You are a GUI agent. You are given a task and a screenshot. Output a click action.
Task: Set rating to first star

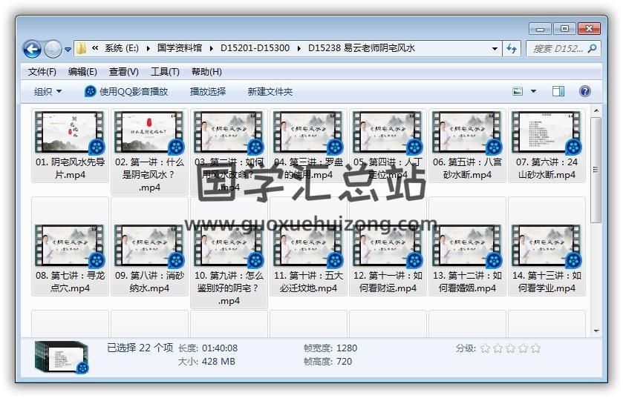click(x=485, y=348)
